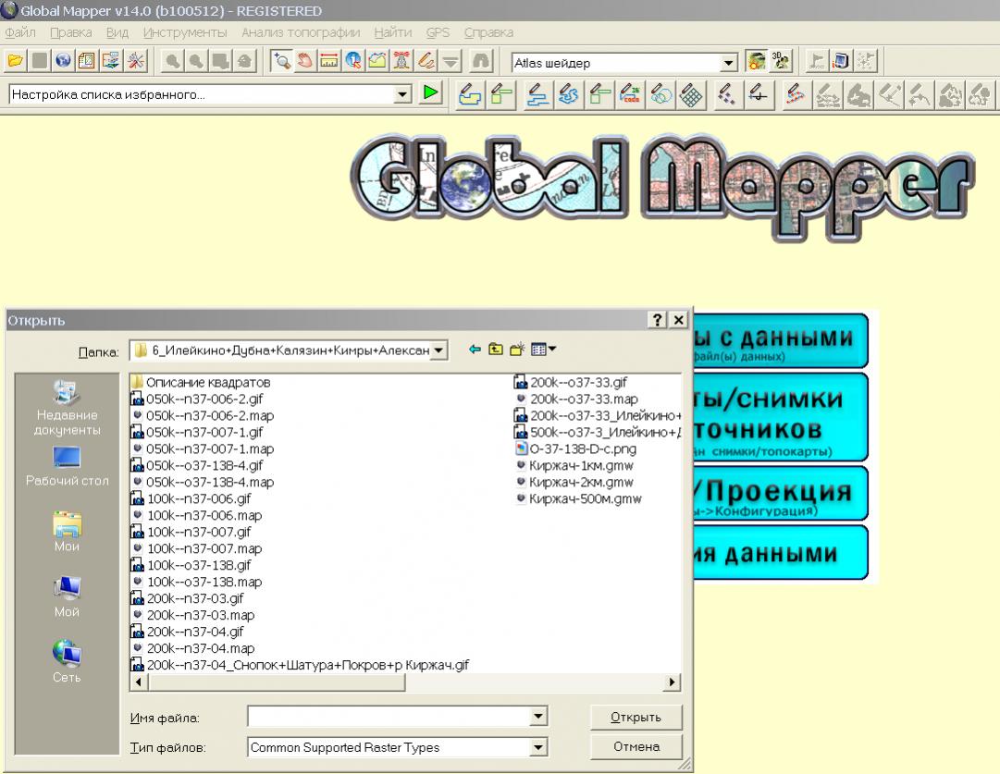Screen dimensions: 1000x774
Task: Open the favorites list dropdown
Action: (x=401, y=93)
